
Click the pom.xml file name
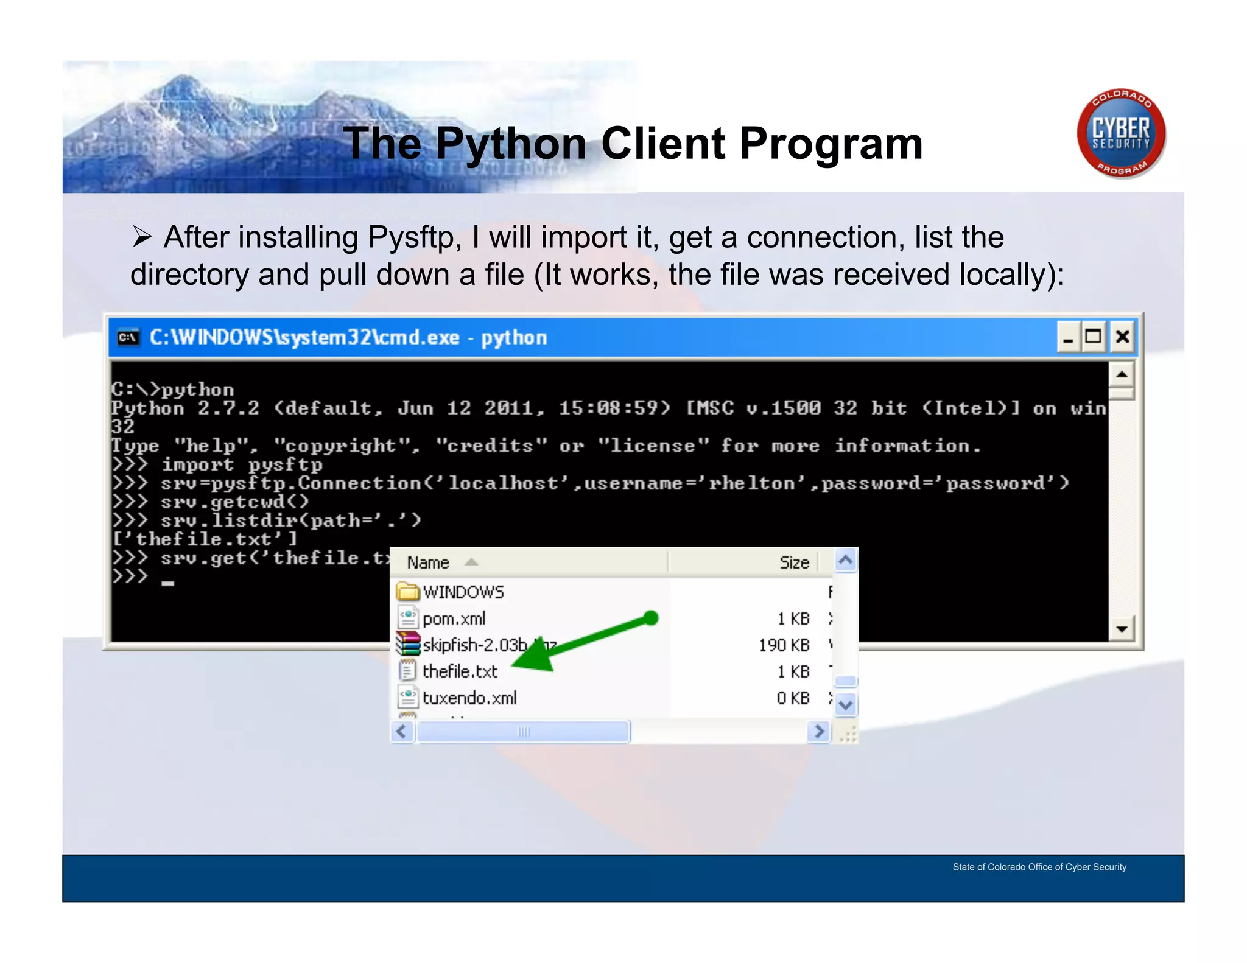tap(454, 619)
